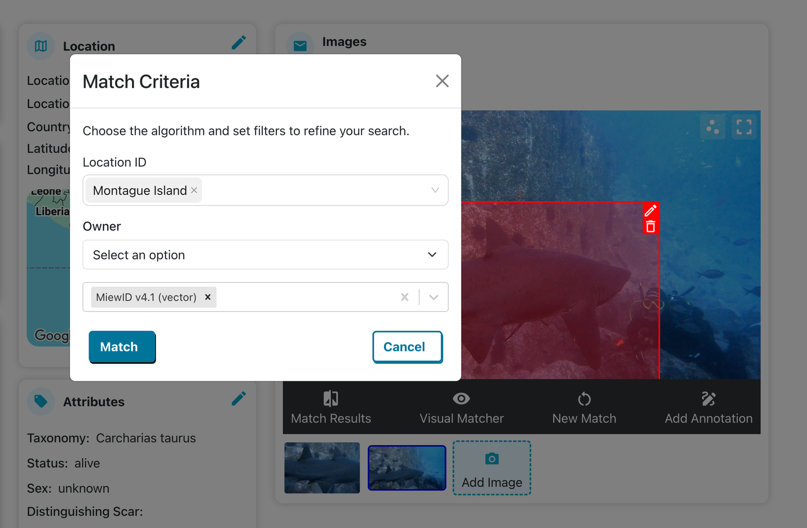The width and height of the screenshot is (807, 528).
Task: Click the dots cluster icon on image
Action: pyautogui.click(x=713, y=127)
